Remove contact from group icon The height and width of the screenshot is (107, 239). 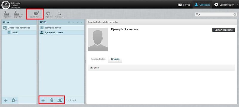(60, 100)
